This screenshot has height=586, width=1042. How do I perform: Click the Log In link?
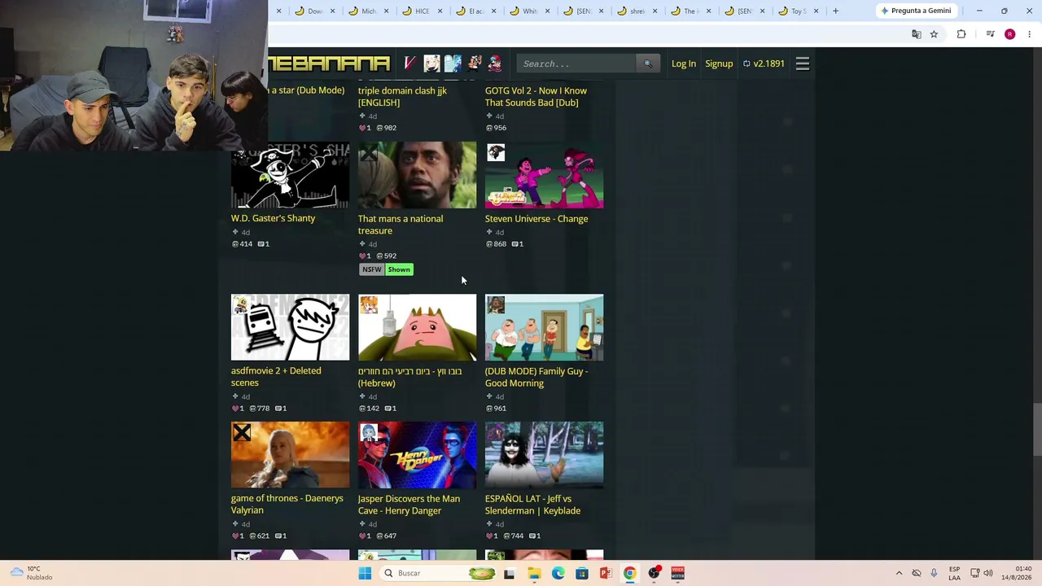(684, 63)
